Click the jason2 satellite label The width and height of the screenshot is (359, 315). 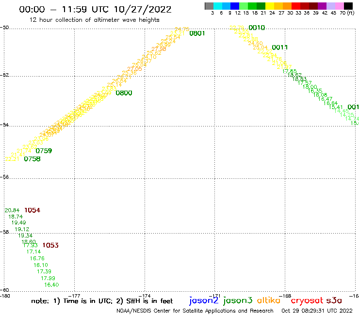click(x=204, y=300)
